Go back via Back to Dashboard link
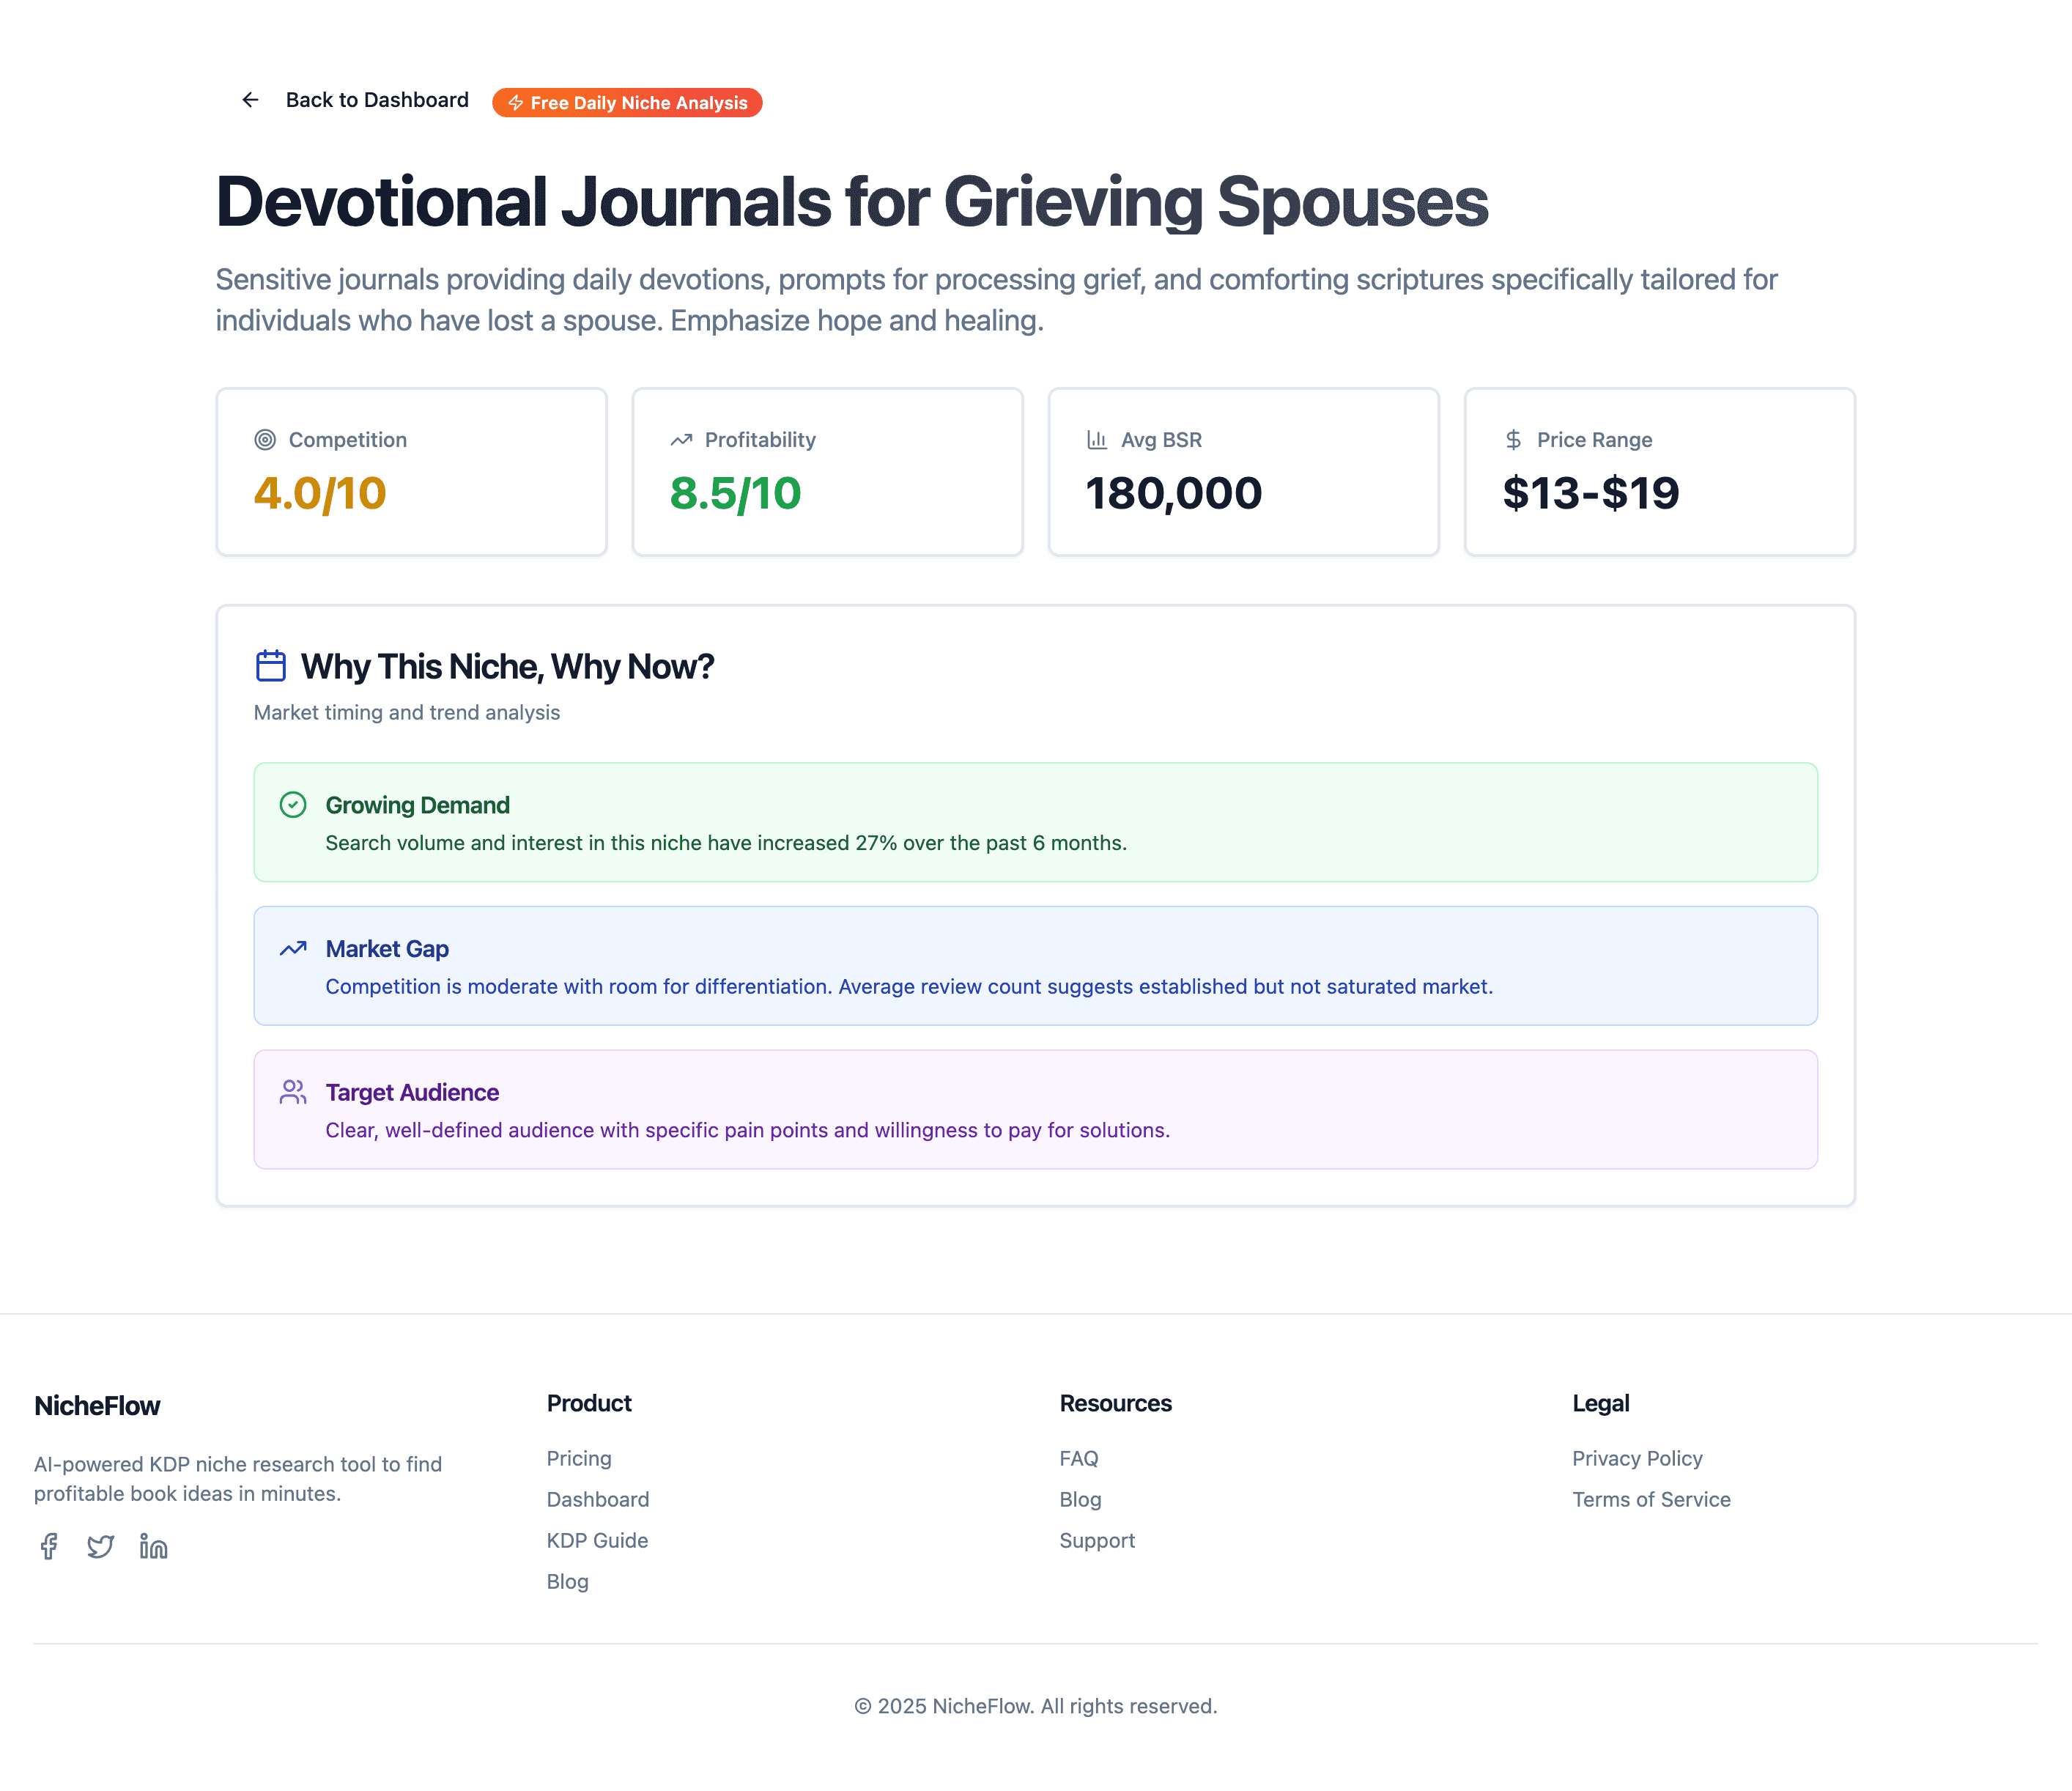Viewport: 2072px width, 1791px height. 376,100
